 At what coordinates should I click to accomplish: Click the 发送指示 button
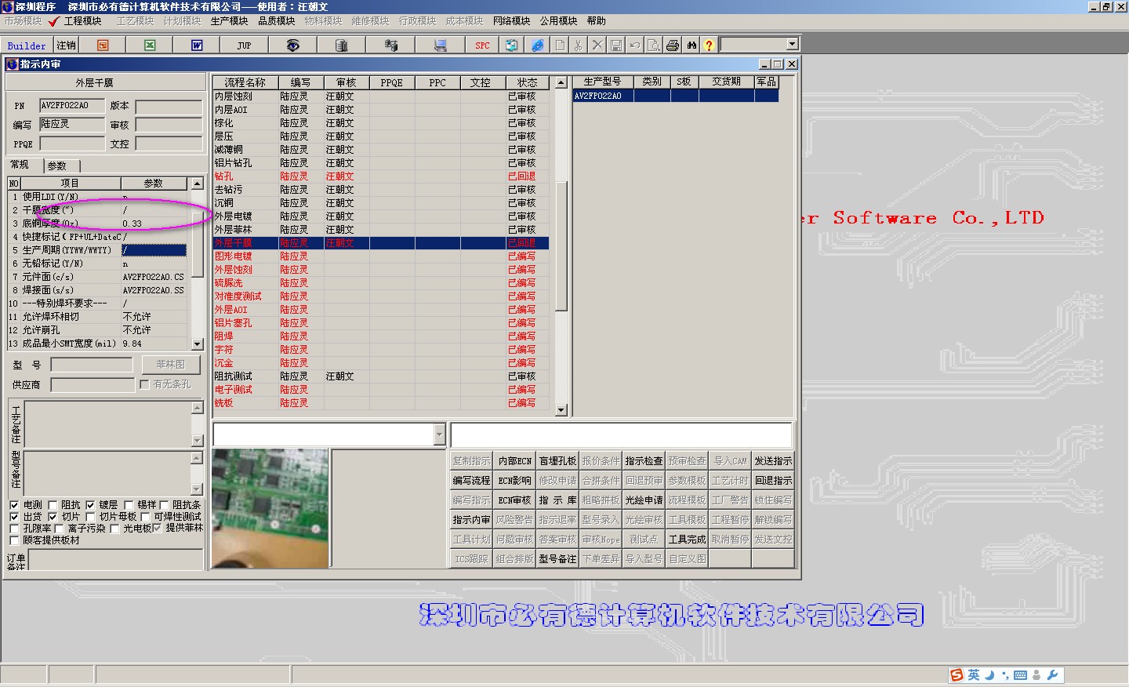click(773, 461)
